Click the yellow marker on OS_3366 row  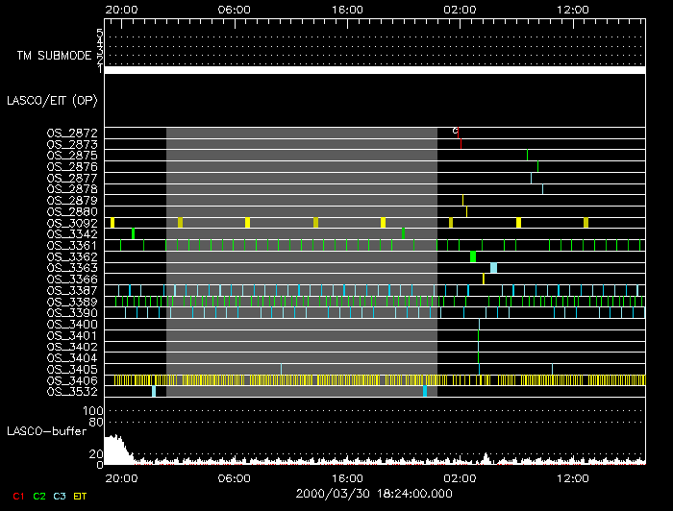(x=484, y=280)
